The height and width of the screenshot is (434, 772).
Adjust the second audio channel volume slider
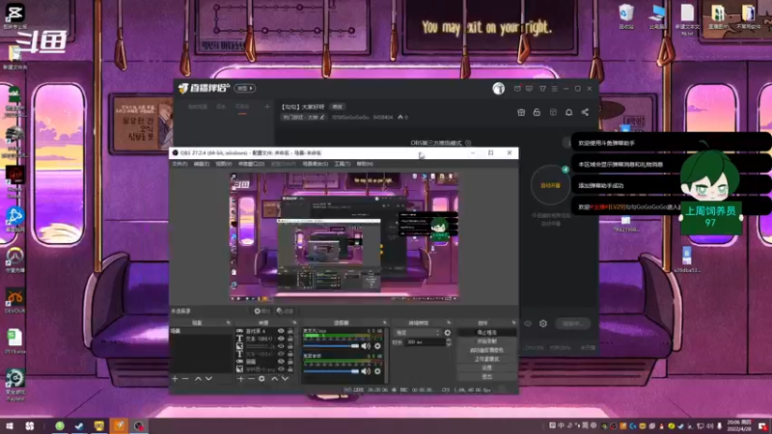[331, 371]
